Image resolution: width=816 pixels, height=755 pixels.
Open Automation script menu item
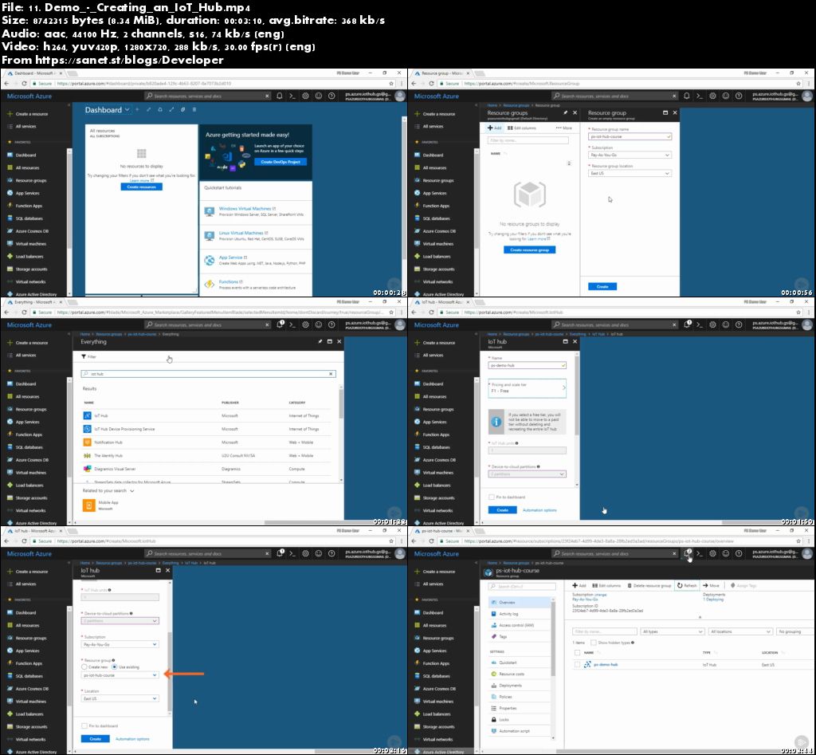pyautogui.click(x=520, y=731)
